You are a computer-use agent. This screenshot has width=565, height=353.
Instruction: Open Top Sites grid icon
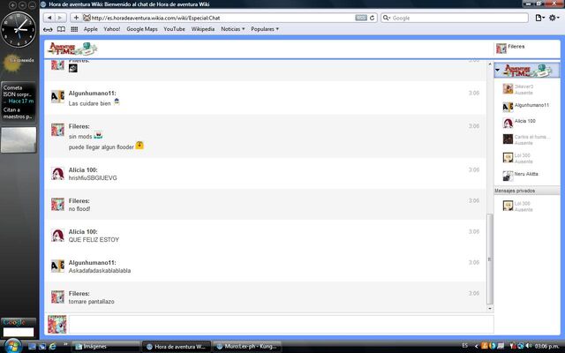[74, 29]
